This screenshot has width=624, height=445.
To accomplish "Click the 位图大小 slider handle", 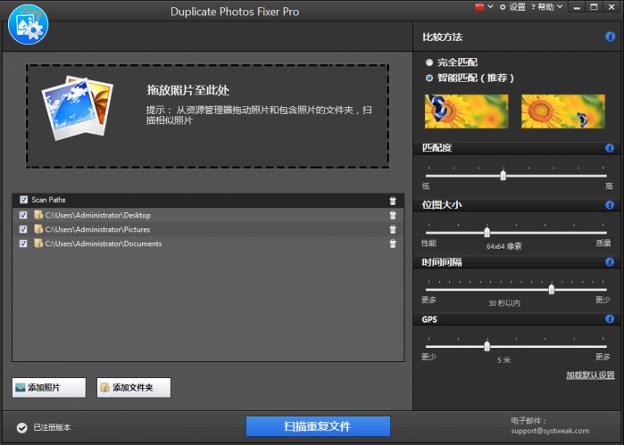I will pyautogui.click(x=487, y=232).
